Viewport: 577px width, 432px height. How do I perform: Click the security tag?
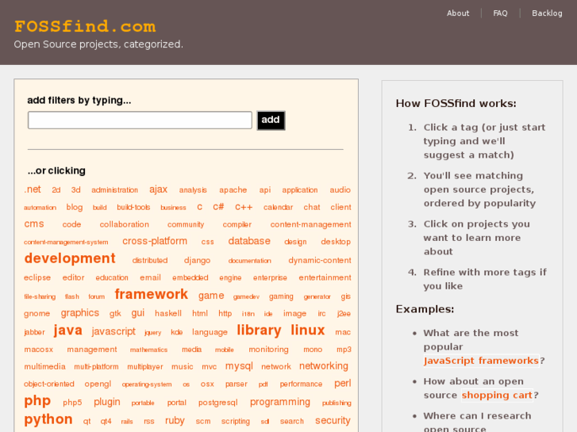(333, 420)
